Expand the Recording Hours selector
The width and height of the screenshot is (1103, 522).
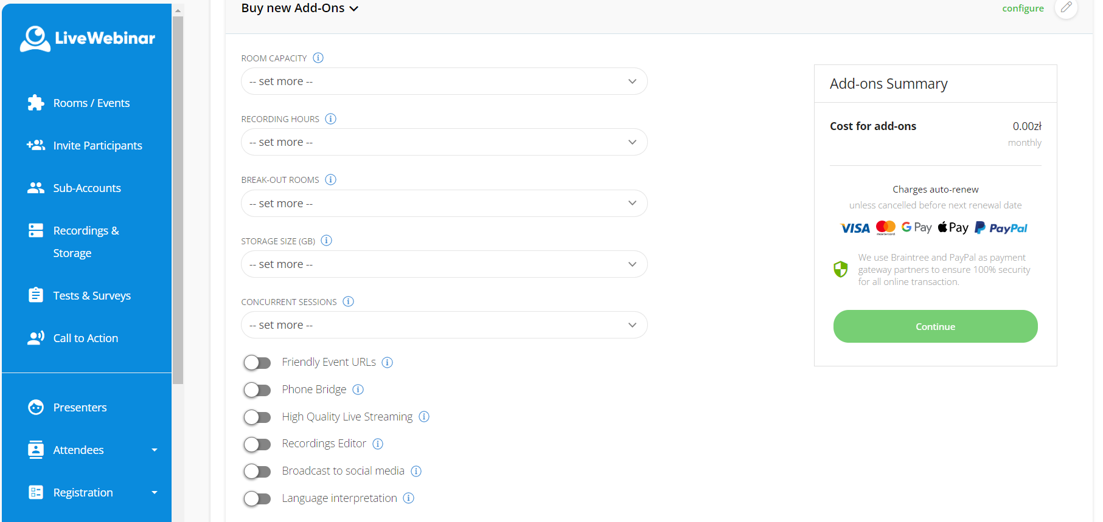(444, 142)
